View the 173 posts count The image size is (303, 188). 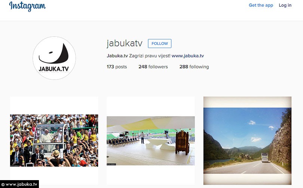[x=117, y=67]
